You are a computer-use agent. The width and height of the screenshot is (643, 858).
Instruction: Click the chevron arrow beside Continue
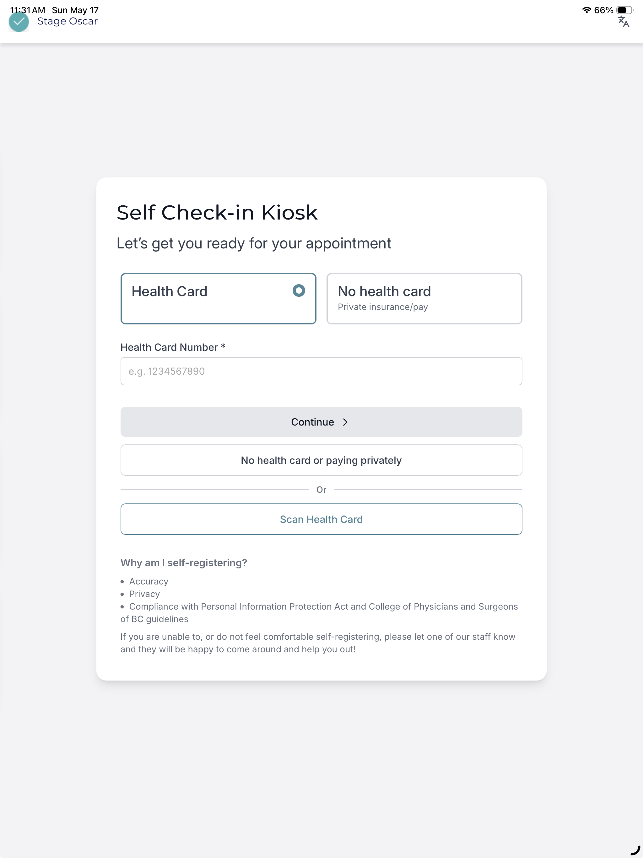click(345, 422)
